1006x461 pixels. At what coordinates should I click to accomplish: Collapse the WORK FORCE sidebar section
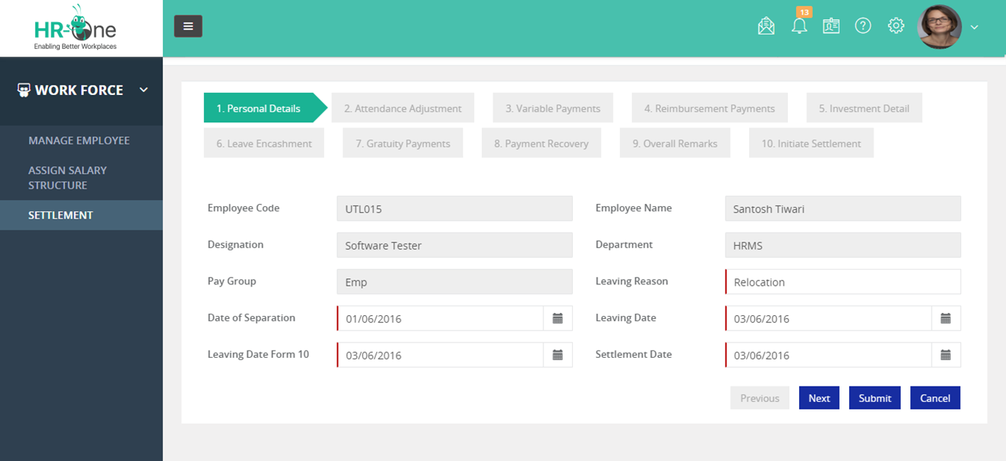point(144,90)
